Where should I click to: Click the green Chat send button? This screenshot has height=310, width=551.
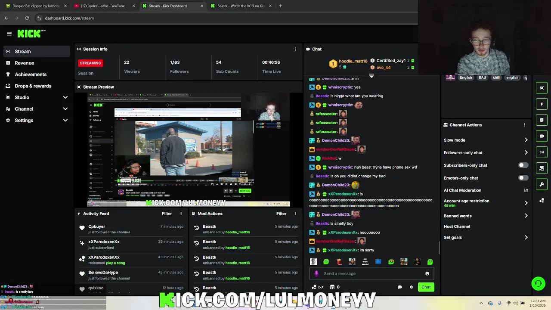click(426, 287)
